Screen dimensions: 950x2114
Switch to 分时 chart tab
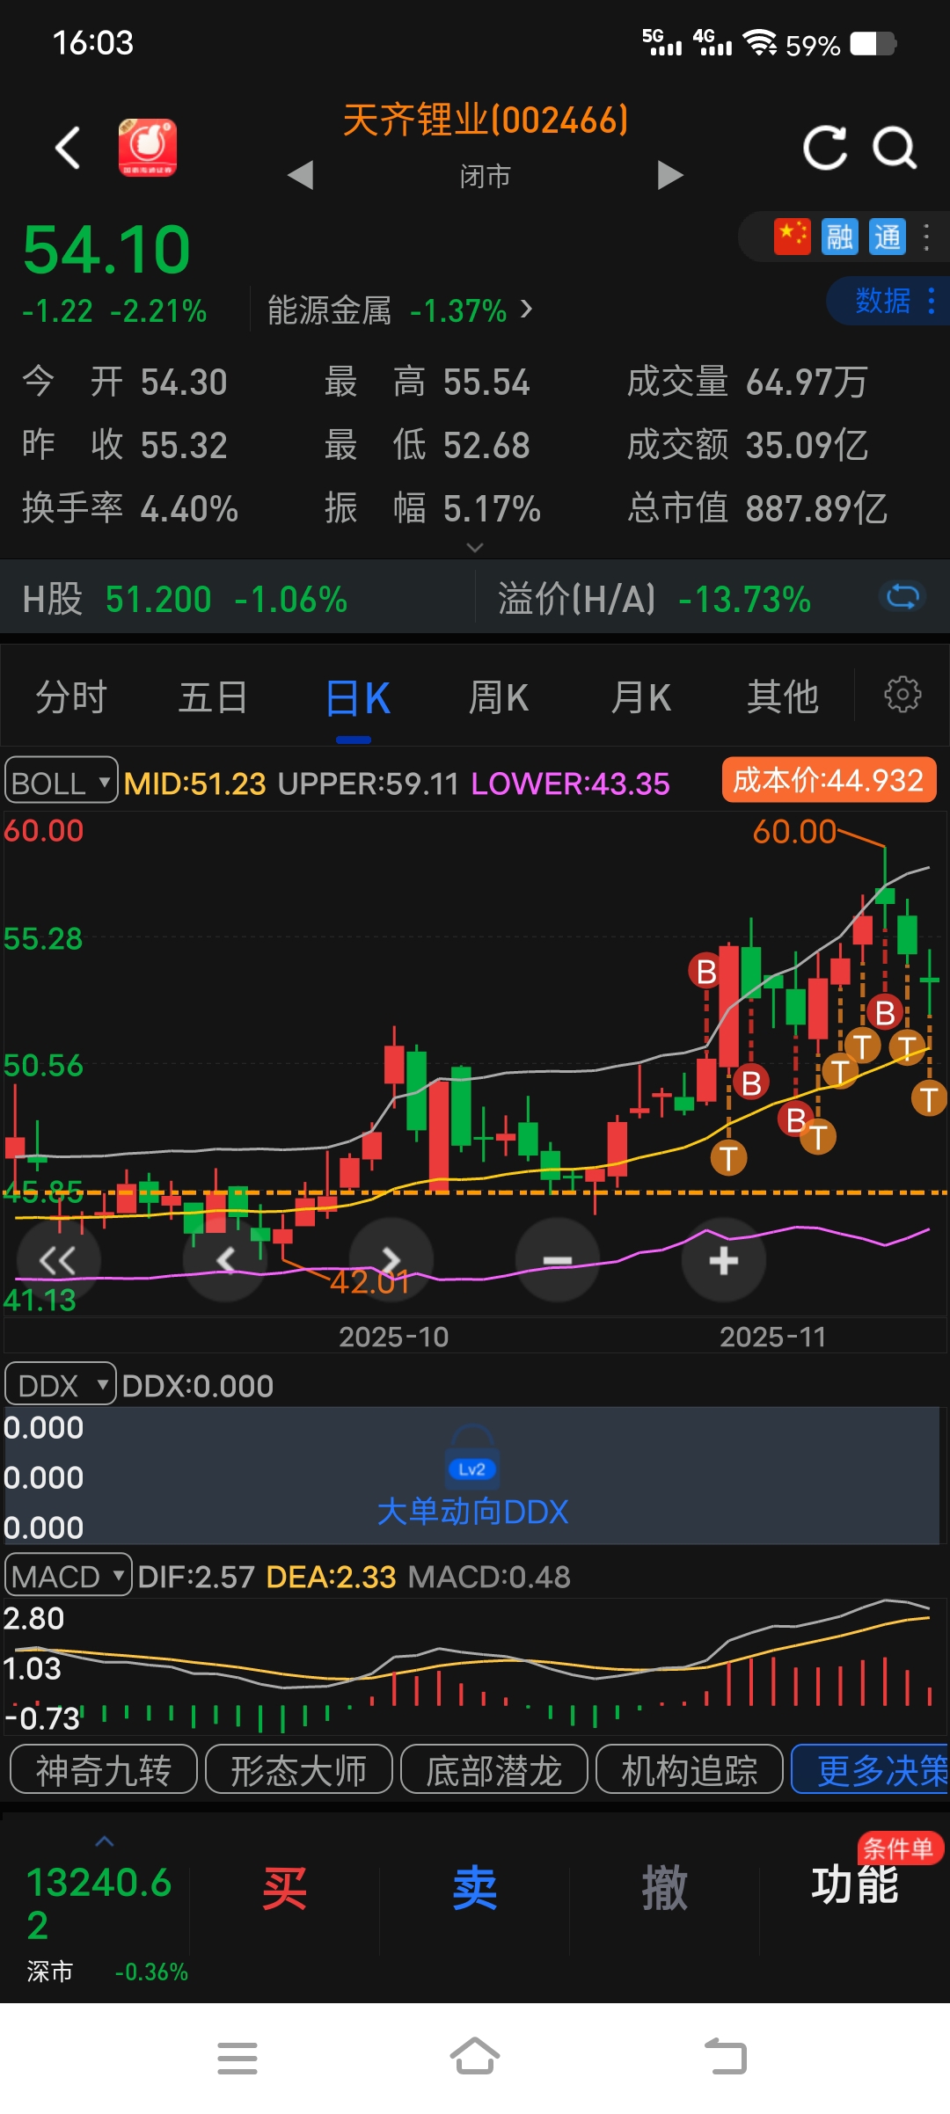(71, 698)
